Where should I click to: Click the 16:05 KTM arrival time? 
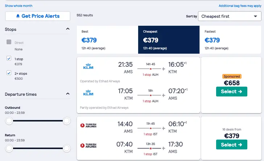(177, 65)
